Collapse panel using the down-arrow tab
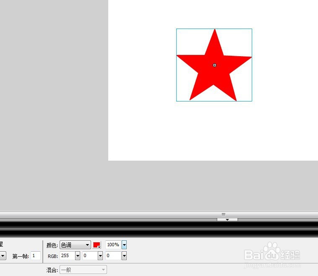The height and width of the screenshot is (276, 318). pos(227,220)
